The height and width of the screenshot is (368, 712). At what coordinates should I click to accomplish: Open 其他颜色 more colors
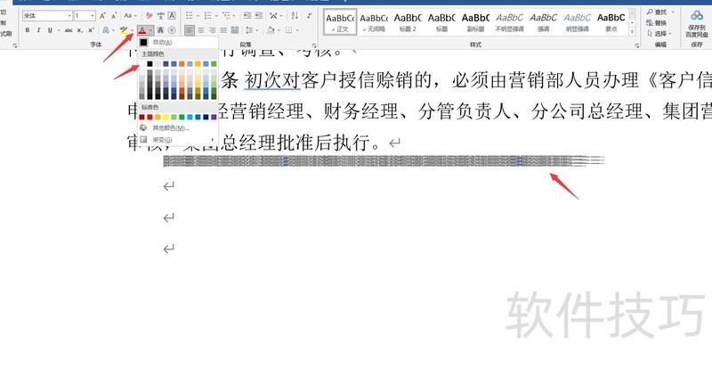click(178, 127)
